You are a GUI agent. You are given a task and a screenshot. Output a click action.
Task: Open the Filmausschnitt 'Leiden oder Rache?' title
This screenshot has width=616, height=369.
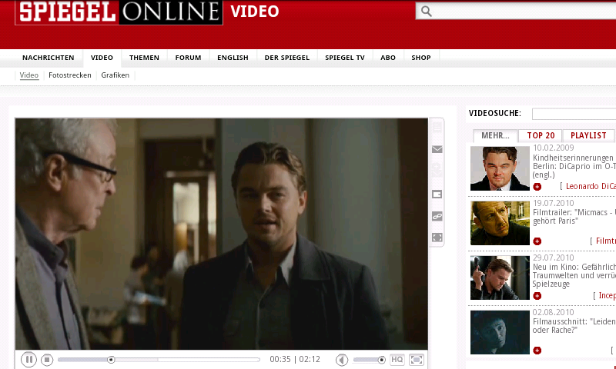pyautogui.click(x=574, y=326)
